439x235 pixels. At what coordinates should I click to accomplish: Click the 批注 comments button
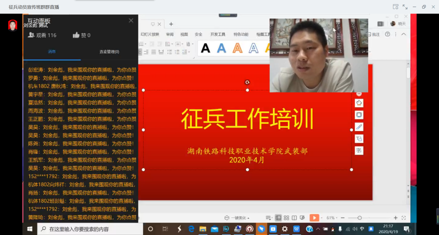374,35
